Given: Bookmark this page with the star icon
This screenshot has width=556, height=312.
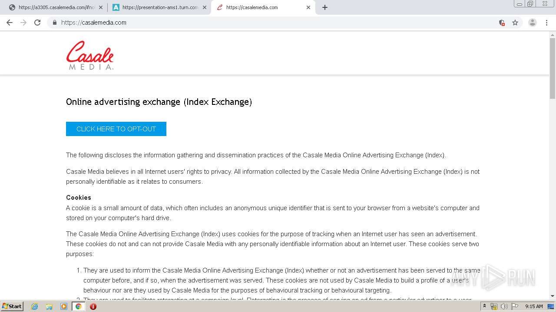Looking at the screenshot, I should click(515, 23).
